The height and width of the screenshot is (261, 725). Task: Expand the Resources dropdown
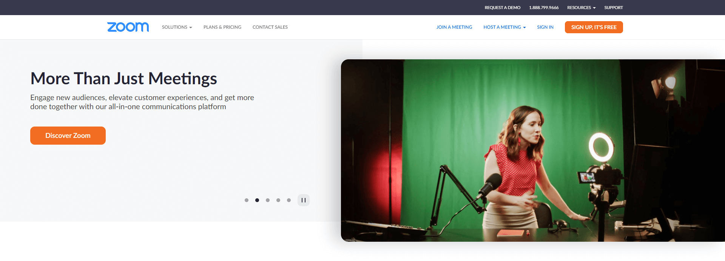pos(581,8)
